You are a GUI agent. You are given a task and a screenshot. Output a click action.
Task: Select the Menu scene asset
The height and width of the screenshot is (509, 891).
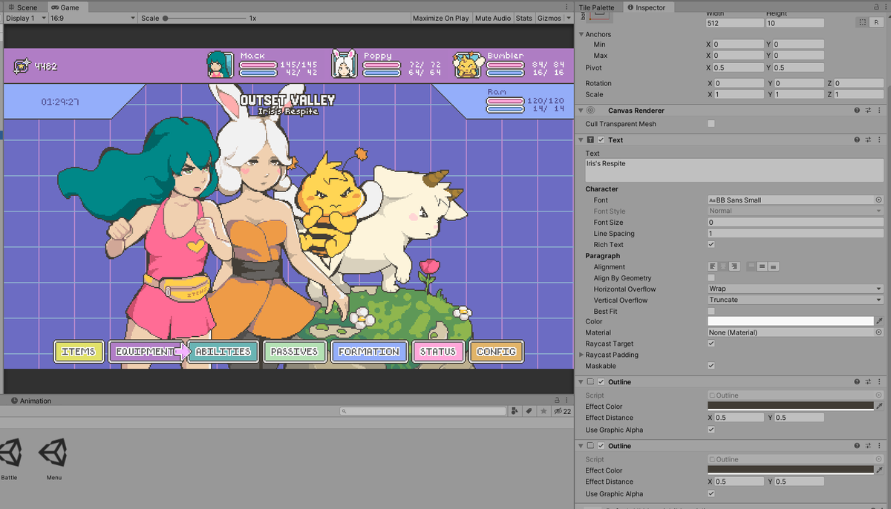[x=53, y=458]
